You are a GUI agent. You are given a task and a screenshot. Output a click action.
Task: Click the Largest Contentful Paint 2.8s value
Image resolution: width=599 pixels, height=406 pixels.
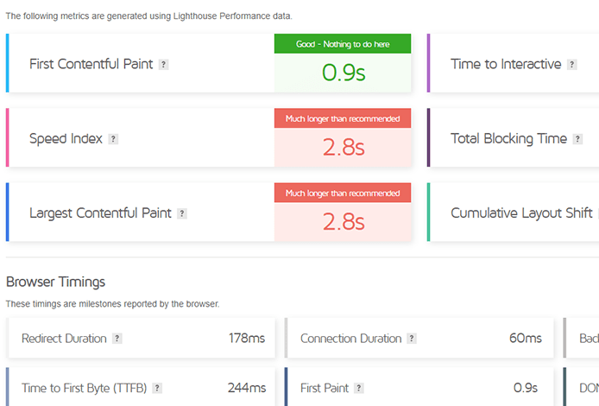pyautogui.click(x=344, y=222)
